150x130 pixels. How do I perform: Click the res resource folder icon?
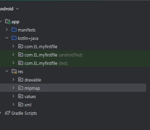click(14, 71)
